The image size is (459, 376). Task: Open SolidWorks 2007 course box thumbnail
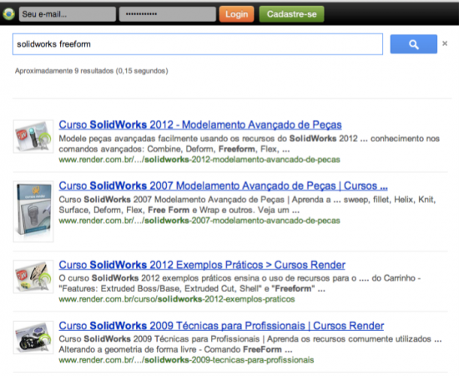point(33,211)
